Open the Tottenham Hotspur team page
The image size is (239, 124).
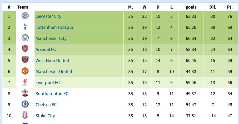54,27
